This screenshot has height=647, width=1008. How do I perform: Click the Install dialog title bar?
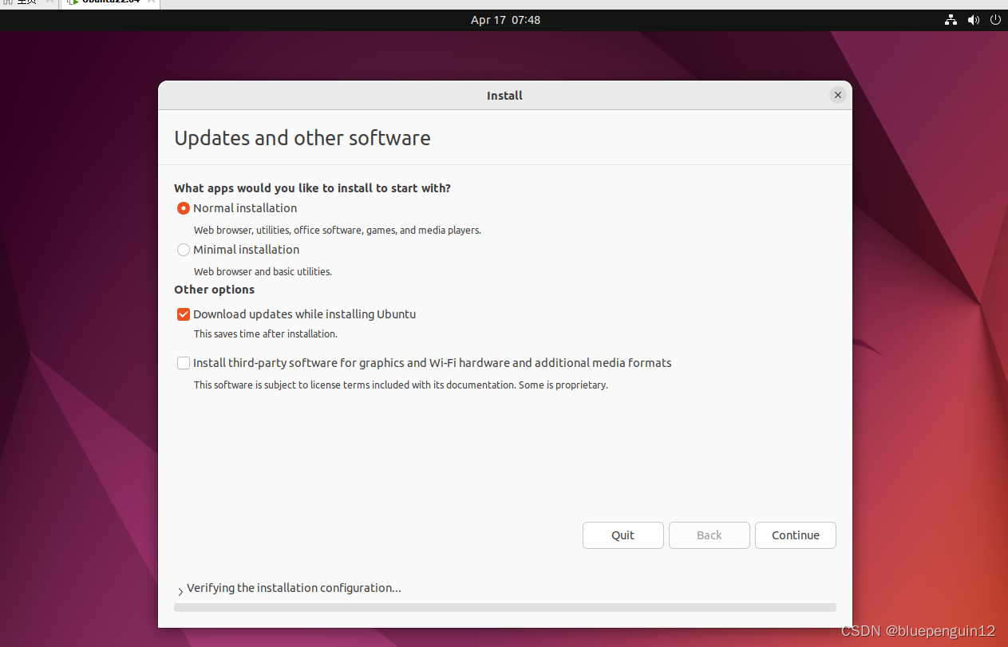pos(504,95)
